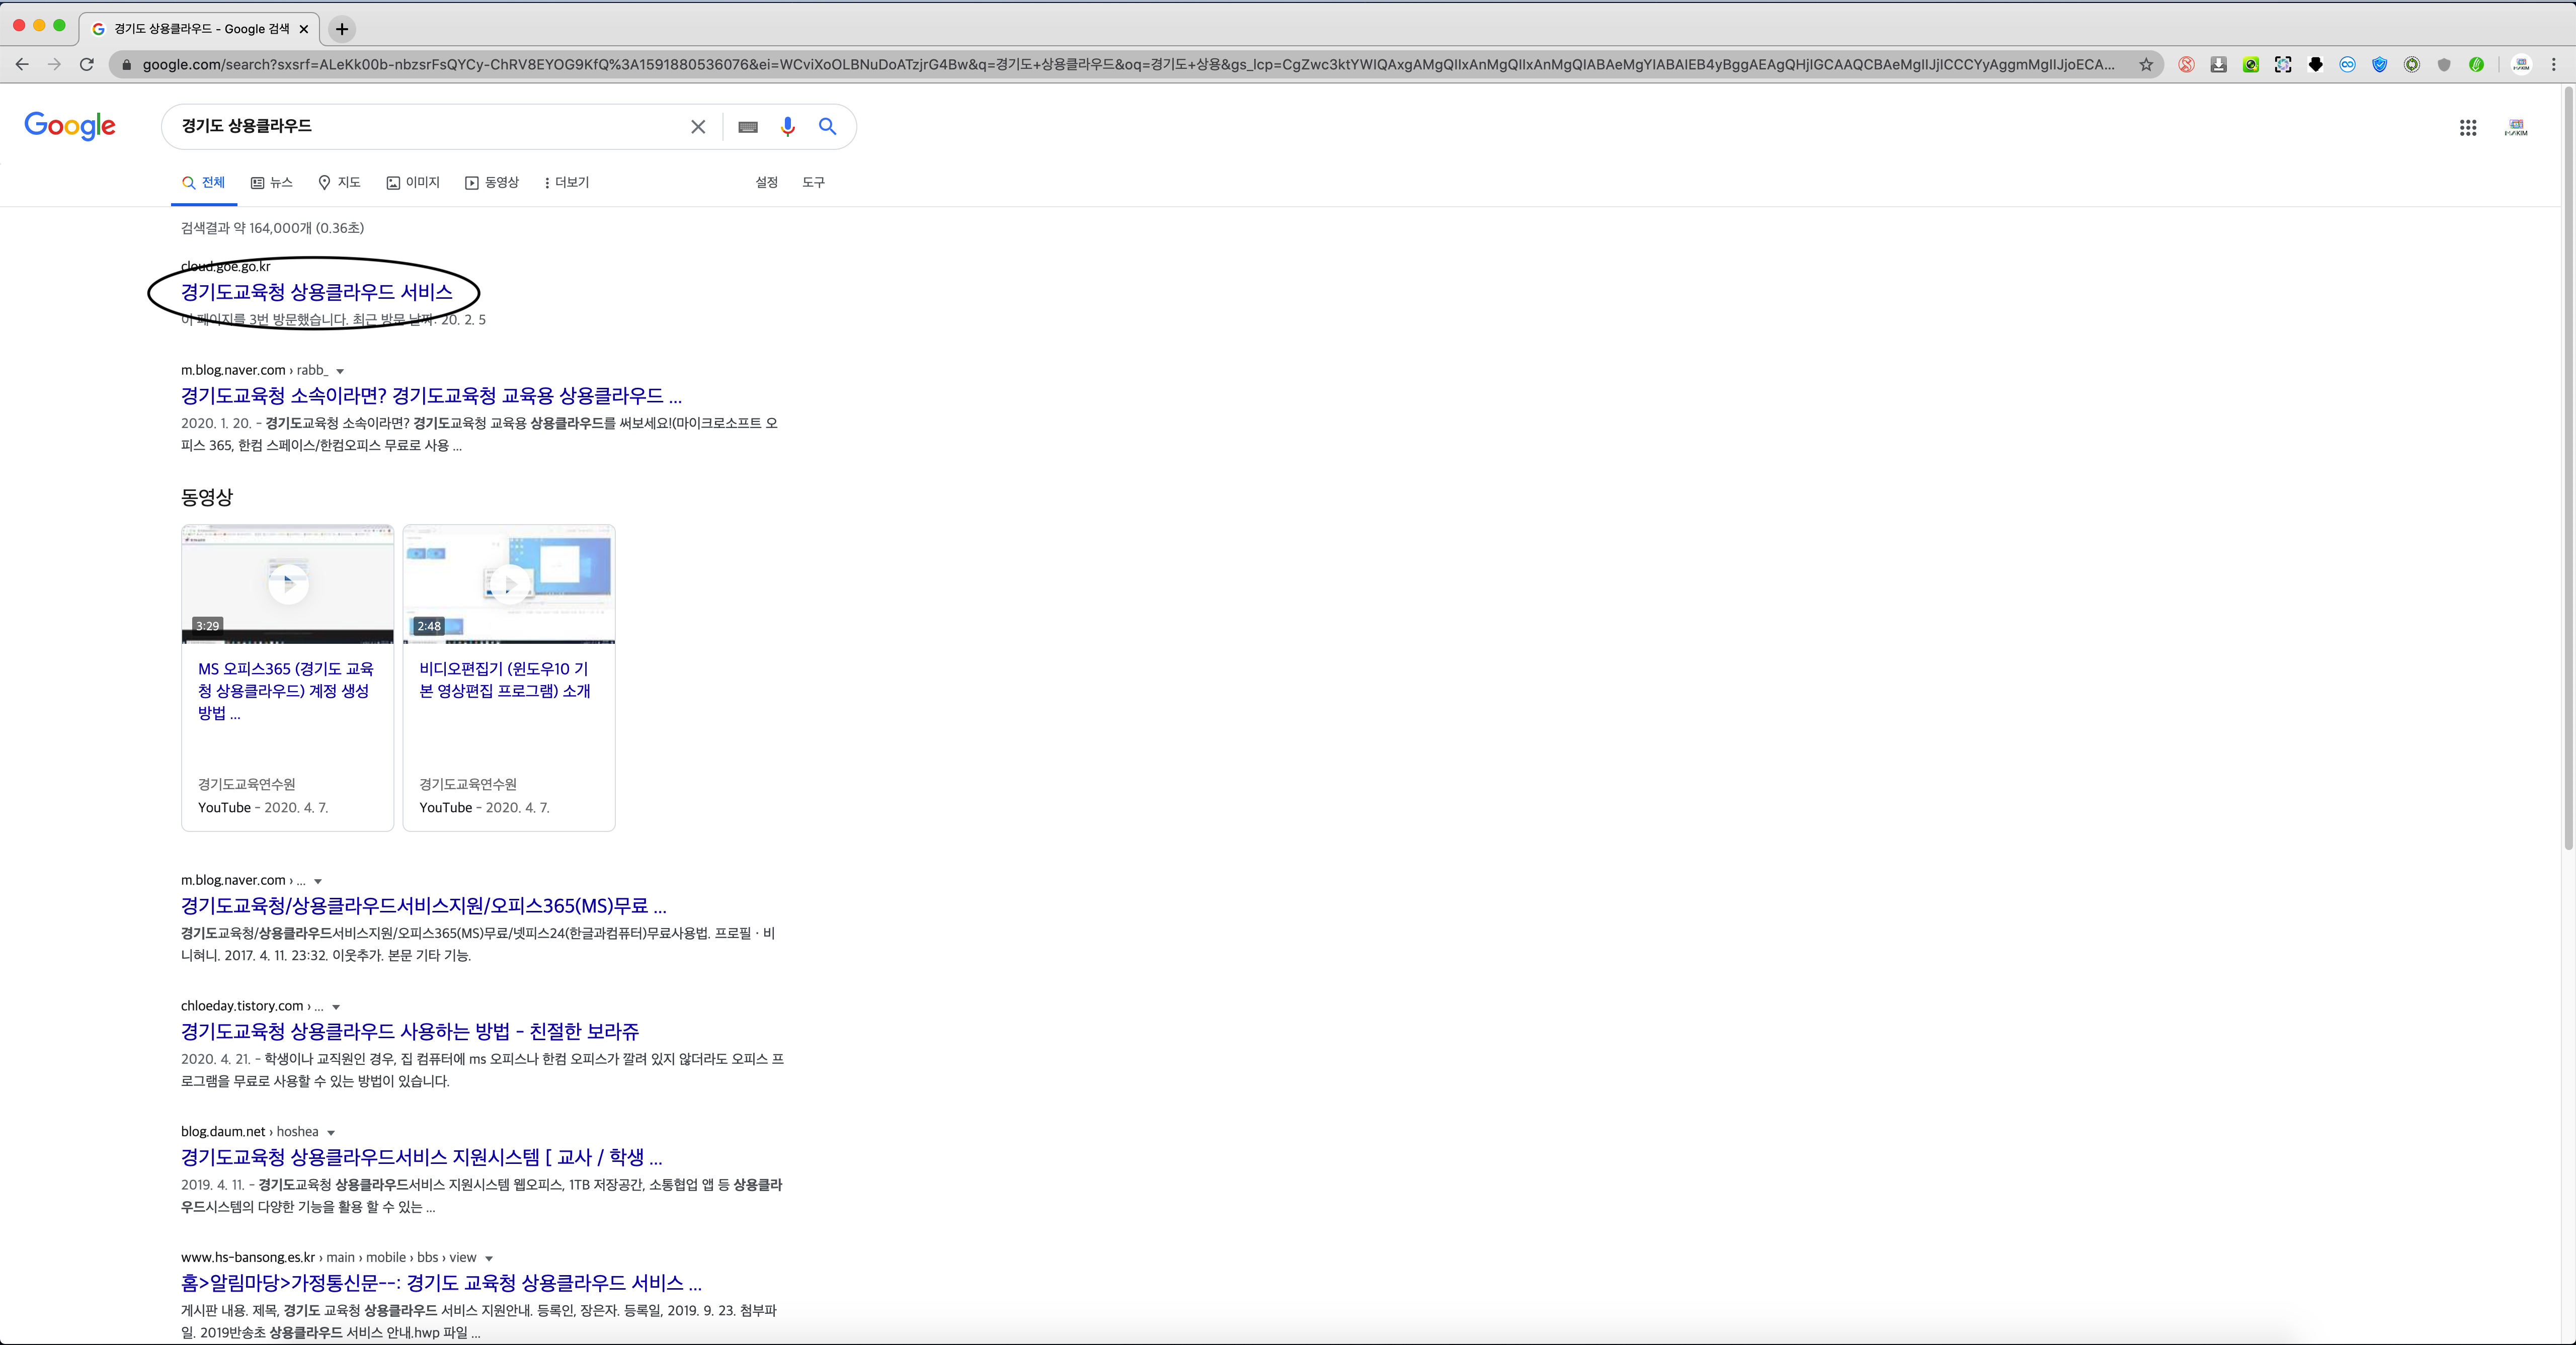The height and width of the screenshot is (1345, 2576).
Task: Expand dropdown arrow next to m.blog.naver.com rabb_
Action: click(x=340, y=371)
